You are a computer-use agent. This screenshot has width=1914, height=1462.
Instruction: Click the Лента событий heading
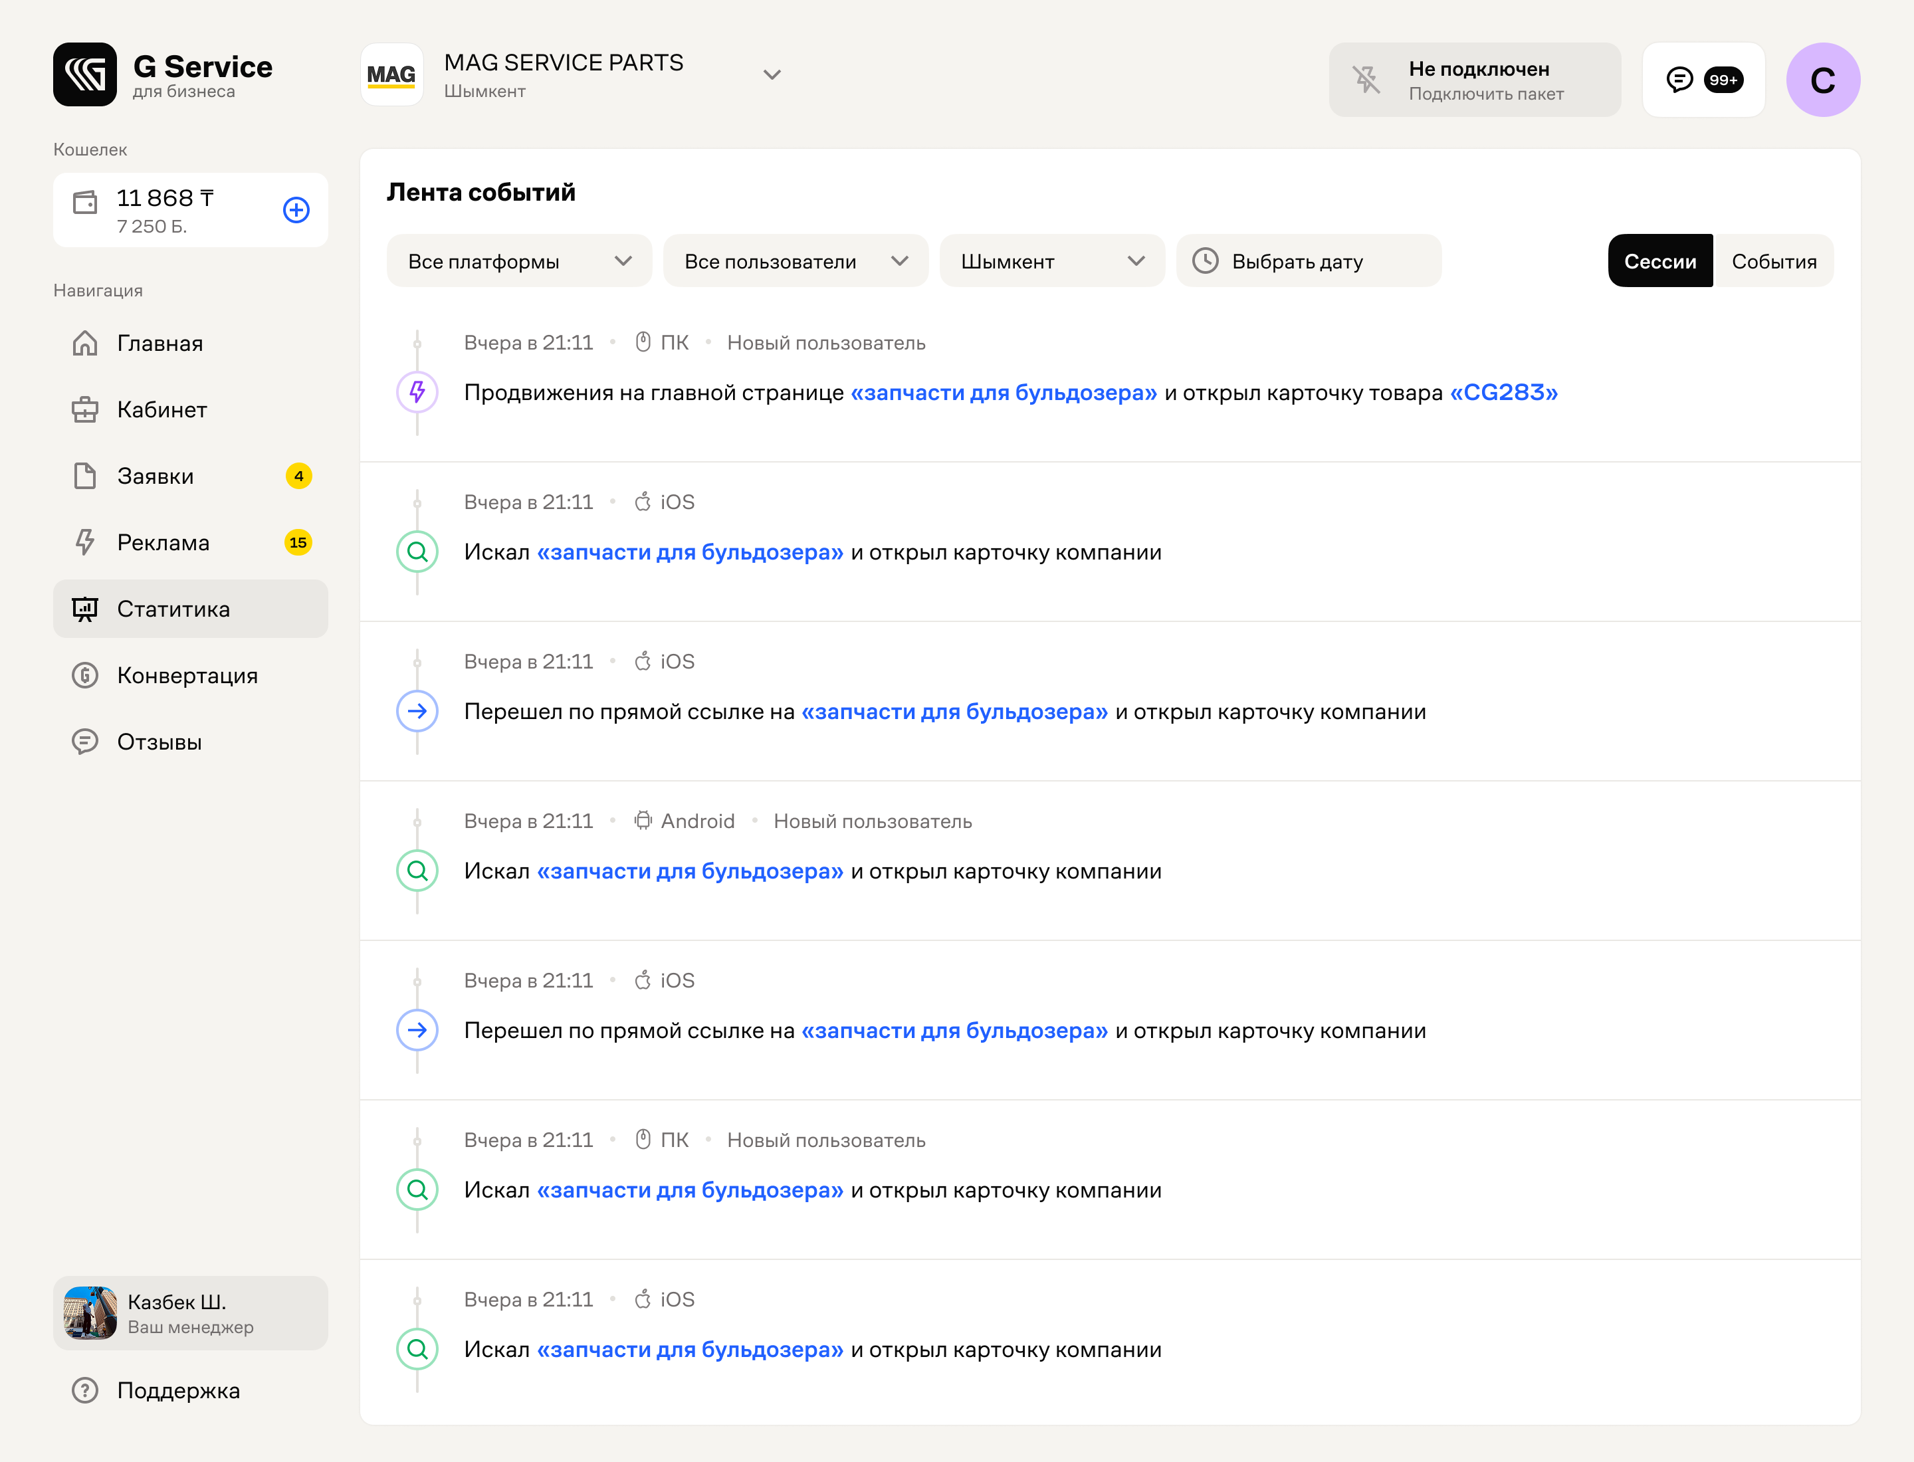click(481, 192)
